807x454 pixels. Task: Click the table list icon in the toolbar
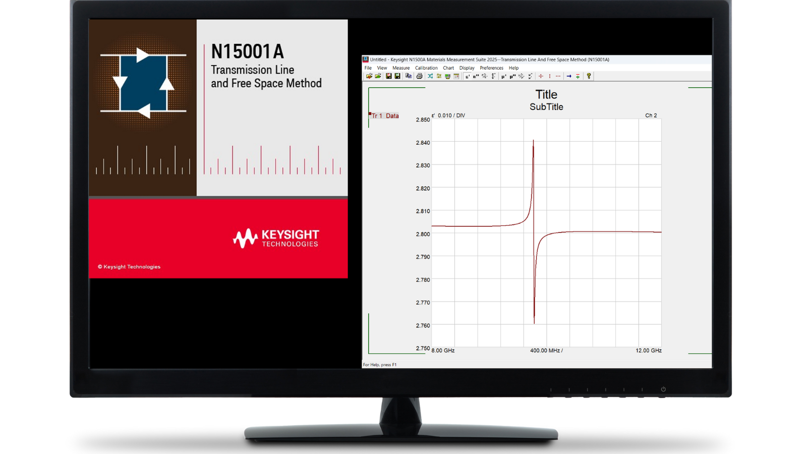pos(456,76)
